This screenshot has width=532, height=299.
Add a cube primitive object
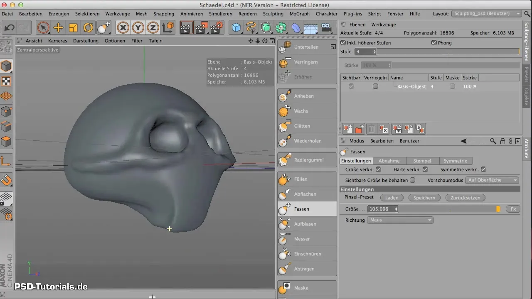pyautogui.click(x=236, y=28)
